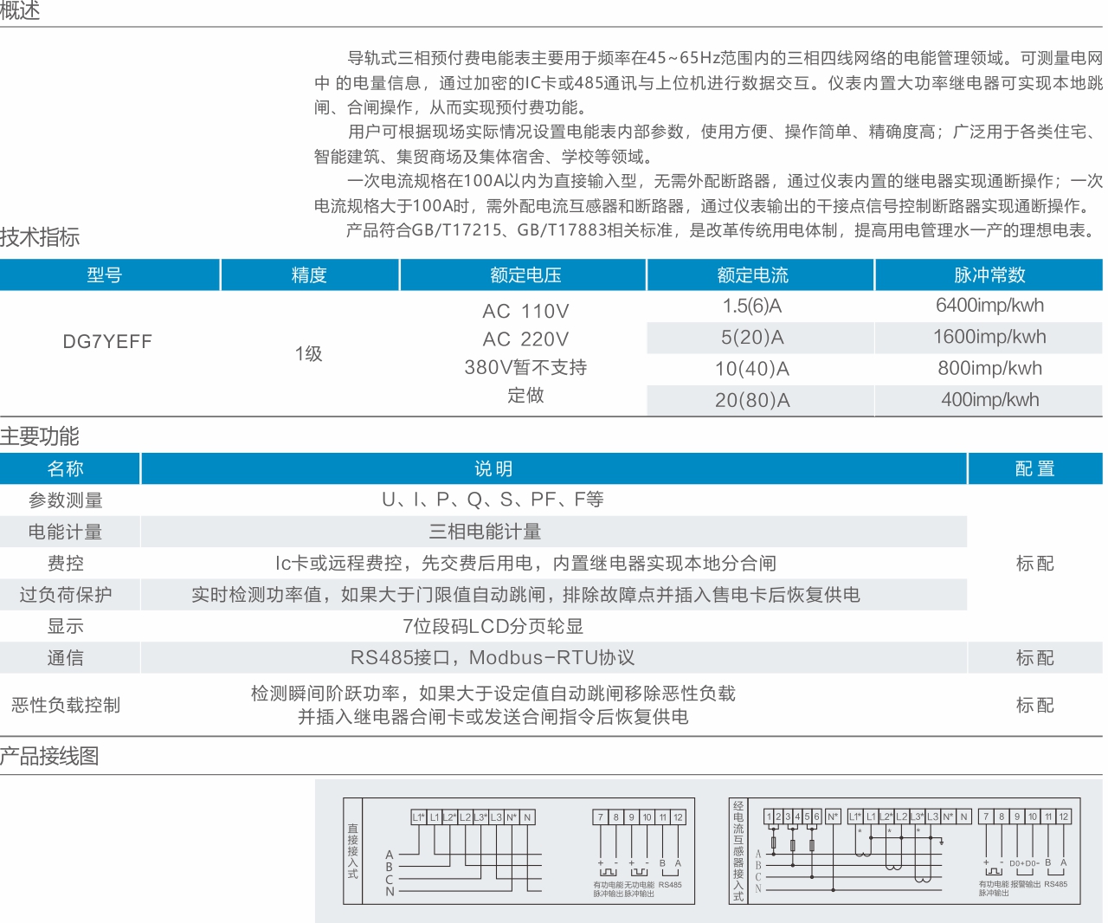Click the Ic卡或远程费控 description line

coord(525,564)
